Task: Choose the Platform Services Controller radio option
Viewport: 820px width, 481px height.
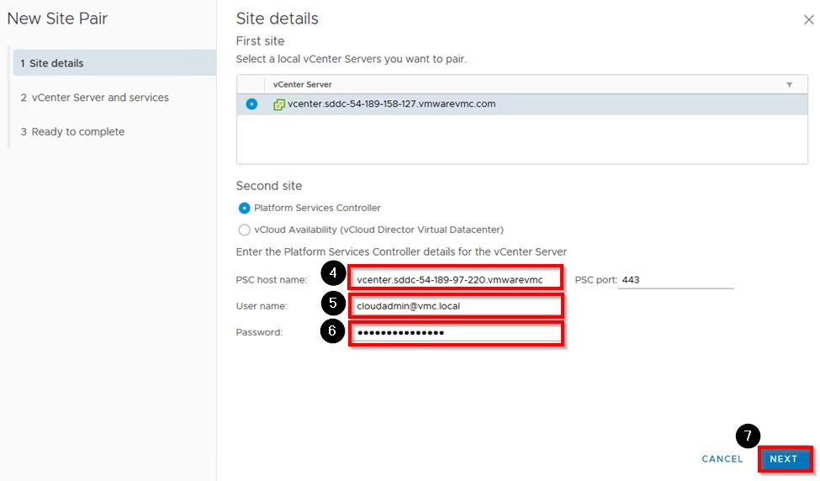Action: [x=245, y=208]
